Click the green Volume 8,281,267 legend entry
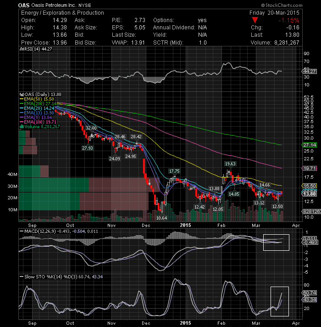Screen dimensions: 321x327 (40, 127)
